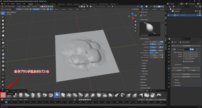The height and width of the screenshot is (108, 202).
Task: Open the Remesh dropdown in the header
Action: click(155, 9)
